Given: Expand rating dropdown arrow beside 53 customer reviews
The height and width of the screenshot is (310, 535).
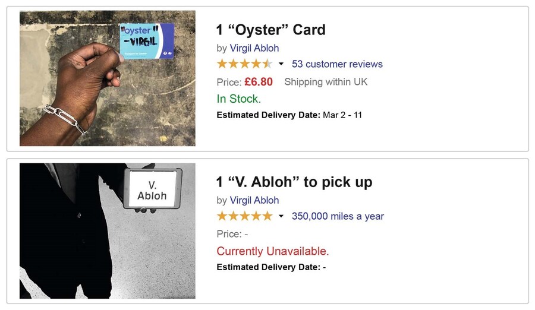Looking at the screenshot, I should point(281,64).
